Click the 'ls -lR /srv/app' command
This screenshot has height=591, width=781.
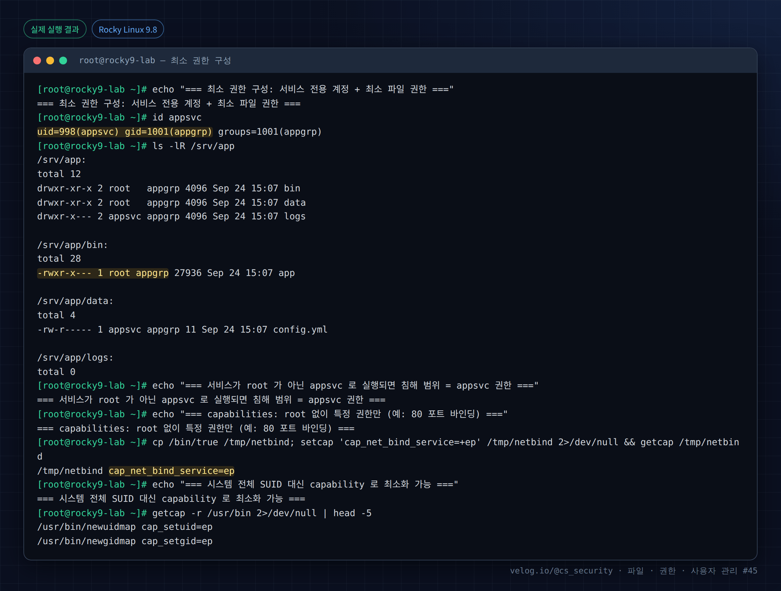[x=136, y=146]
